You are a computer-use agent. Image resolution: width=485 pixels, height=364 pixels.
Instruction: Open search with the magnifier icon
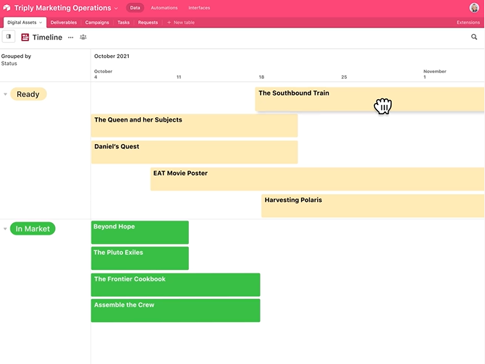[x=474, y=37]
